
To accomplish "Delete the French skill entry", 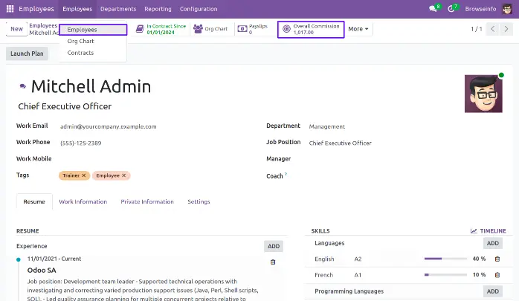I will click(497, 274).
